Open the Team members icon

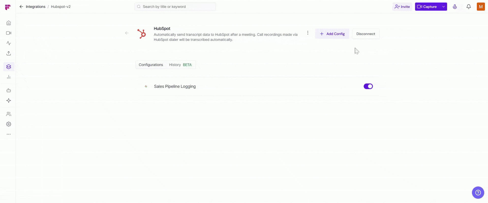point(9,114)
